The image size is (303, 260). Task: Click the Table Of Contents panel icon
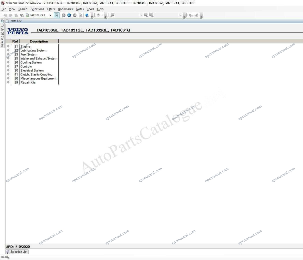click(2, 21)
